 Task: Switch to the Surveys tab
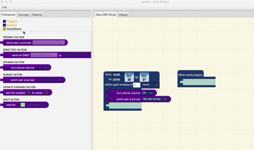[23, 15]
